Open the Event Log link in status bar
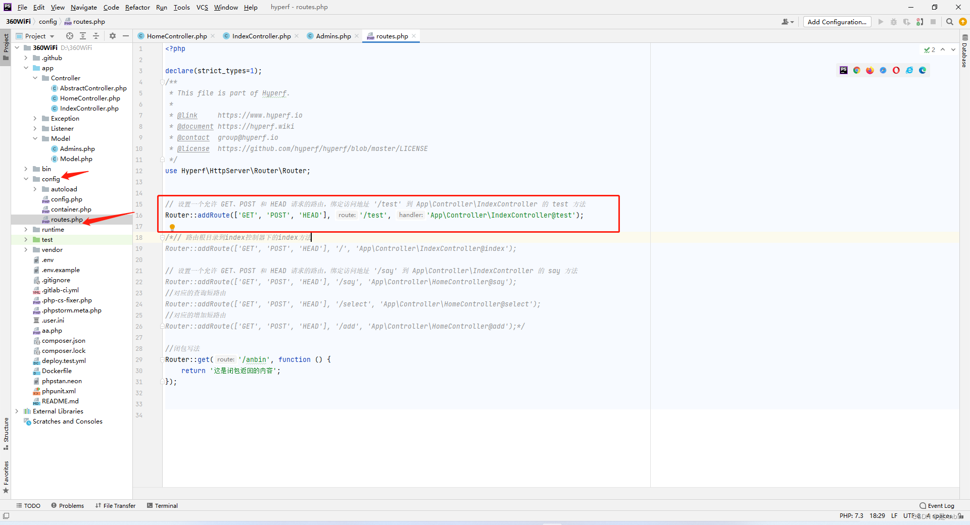 pos(941,505)
